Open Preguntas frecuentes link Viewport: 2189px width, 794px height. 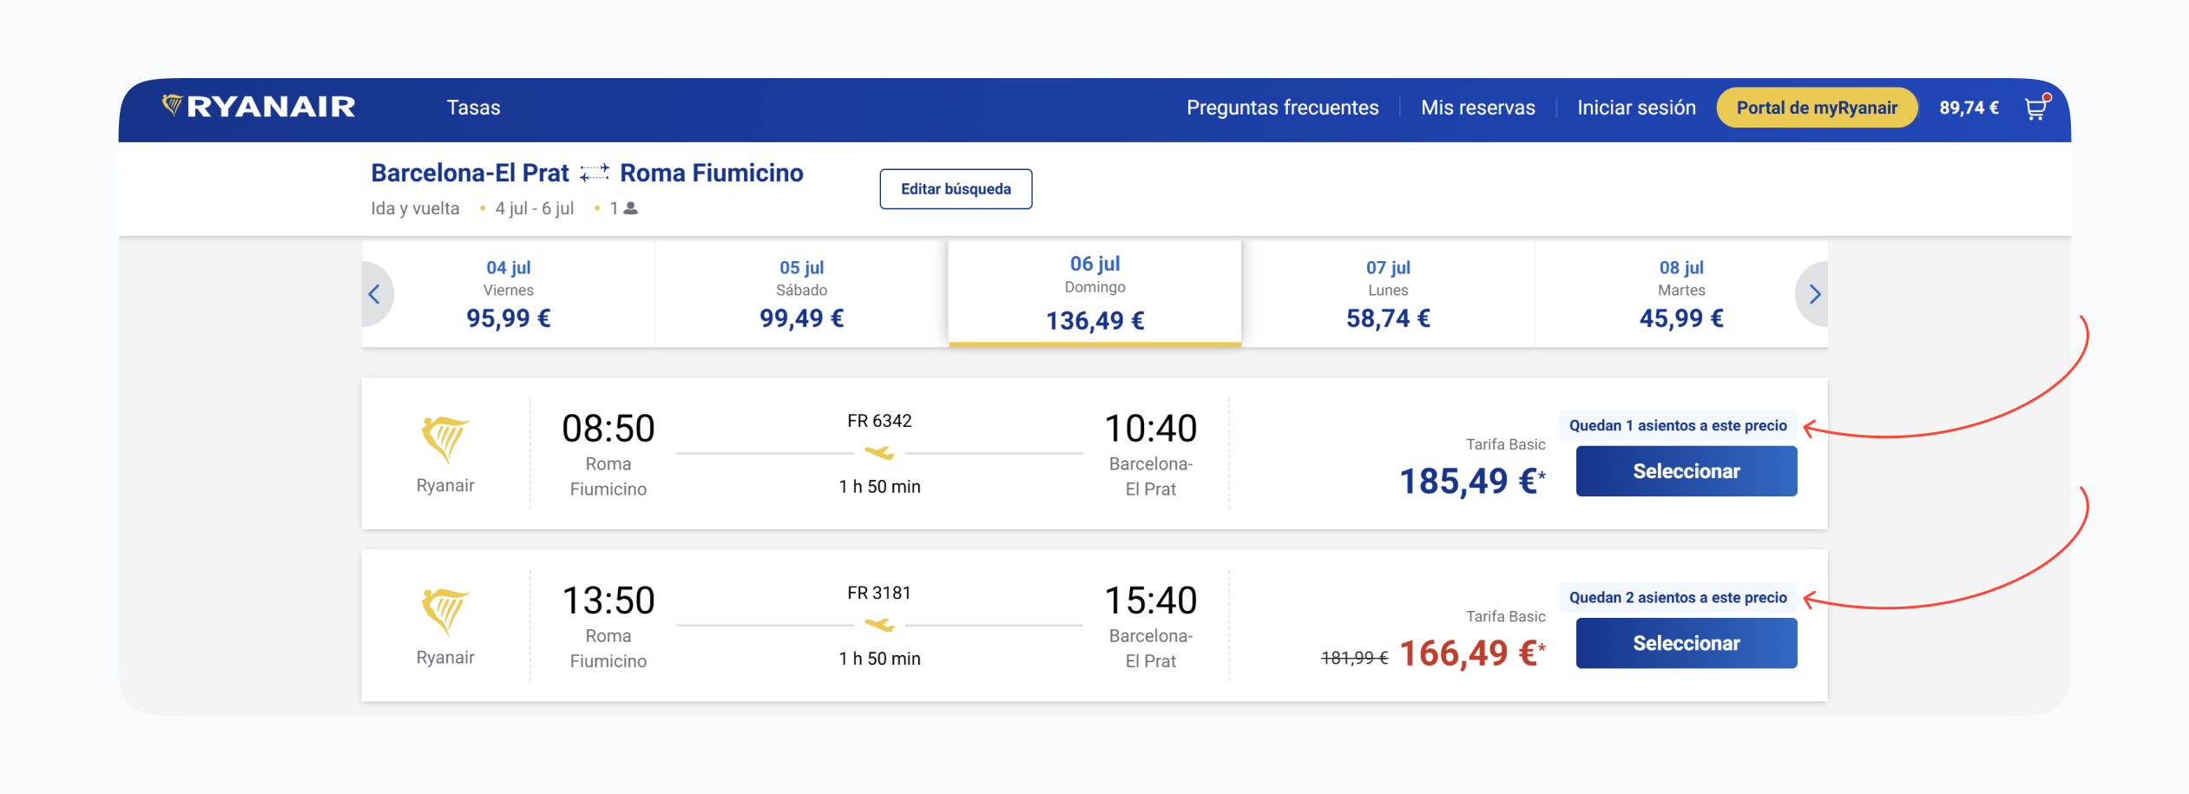[x=1282, y=108]
